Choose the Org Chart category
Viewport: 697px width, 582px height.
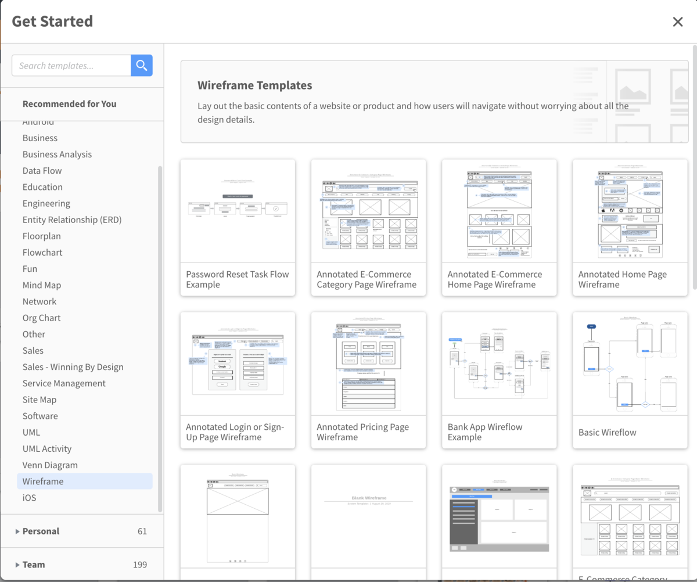41,318
